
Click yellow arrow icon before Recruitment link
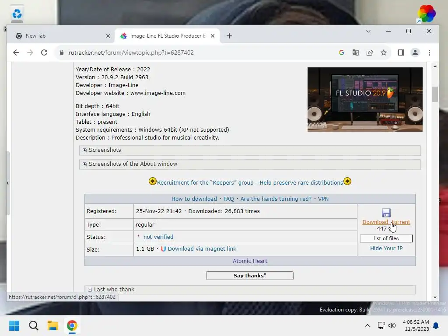tap(153, 181)
